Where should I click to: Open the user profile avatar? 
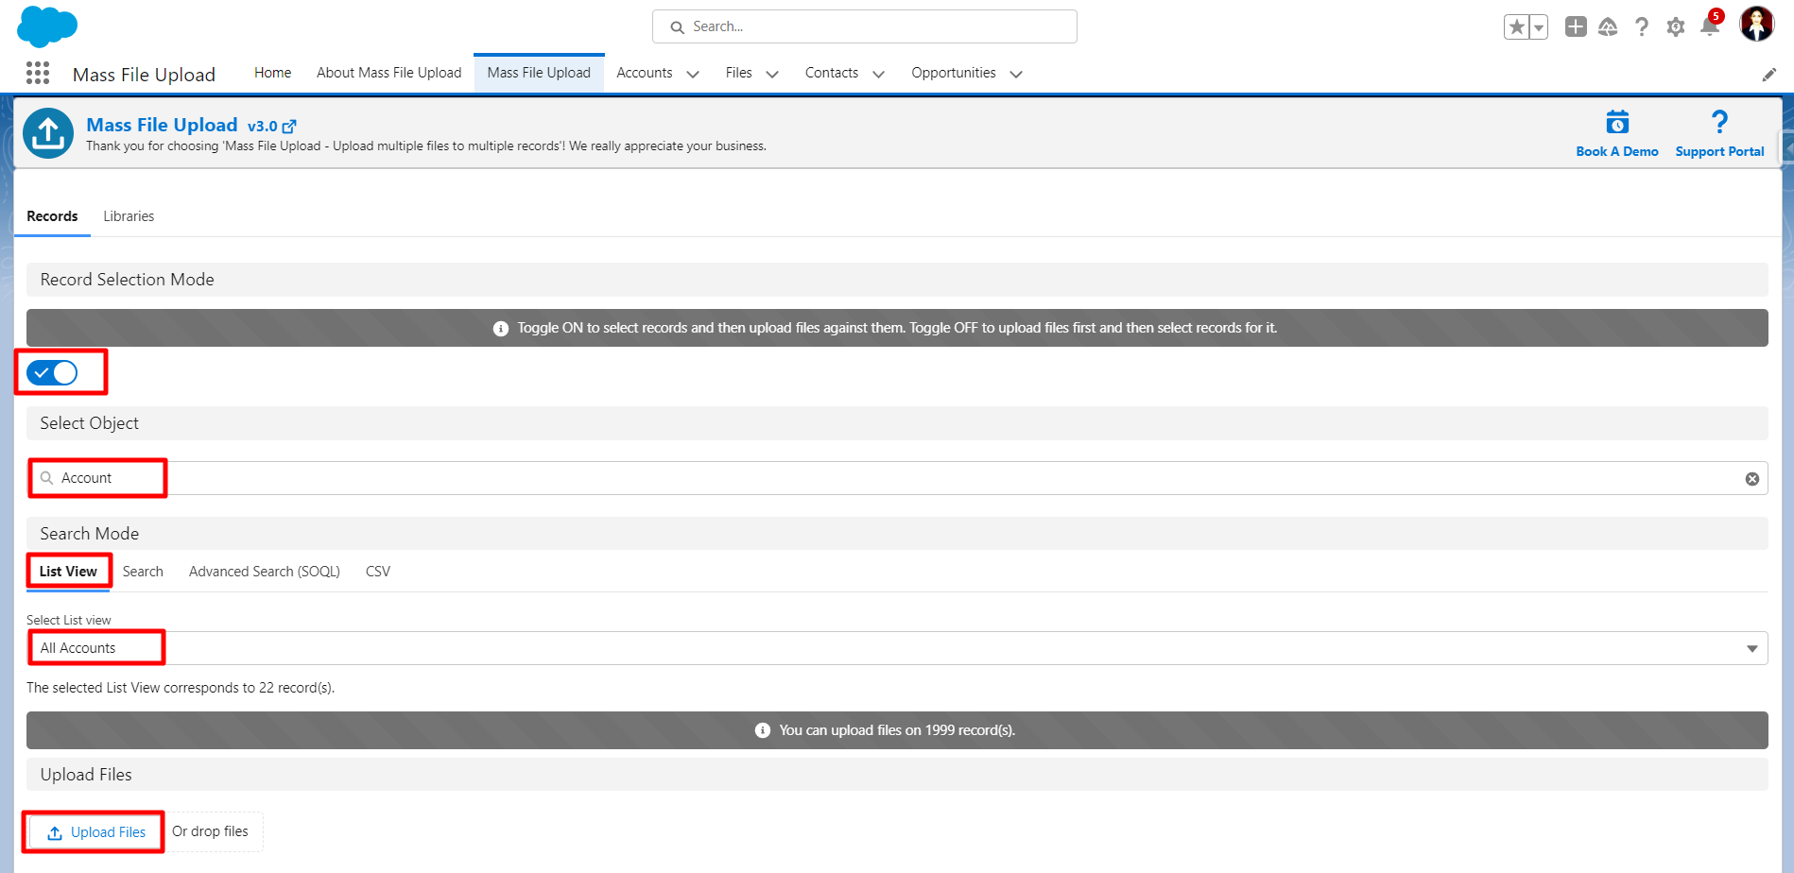(x=1756, y=25)
